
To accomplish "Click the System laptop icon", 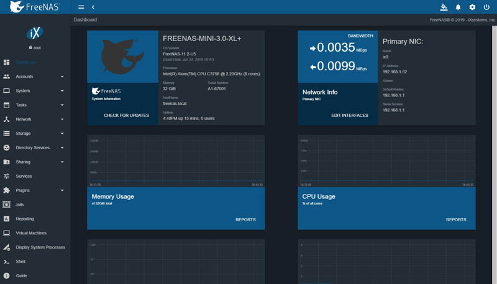I will (6, 91).
